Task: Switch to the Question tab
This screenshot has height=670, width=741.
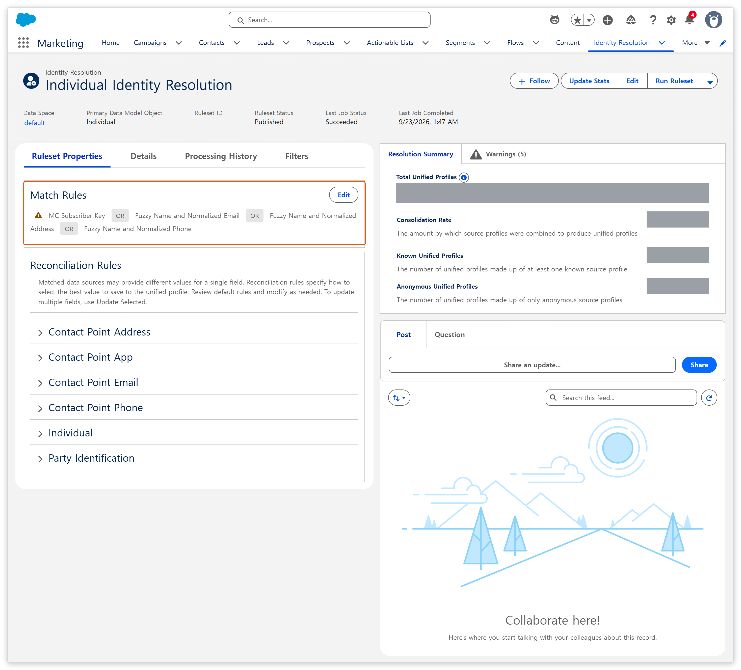Action: tap(449, 335)
